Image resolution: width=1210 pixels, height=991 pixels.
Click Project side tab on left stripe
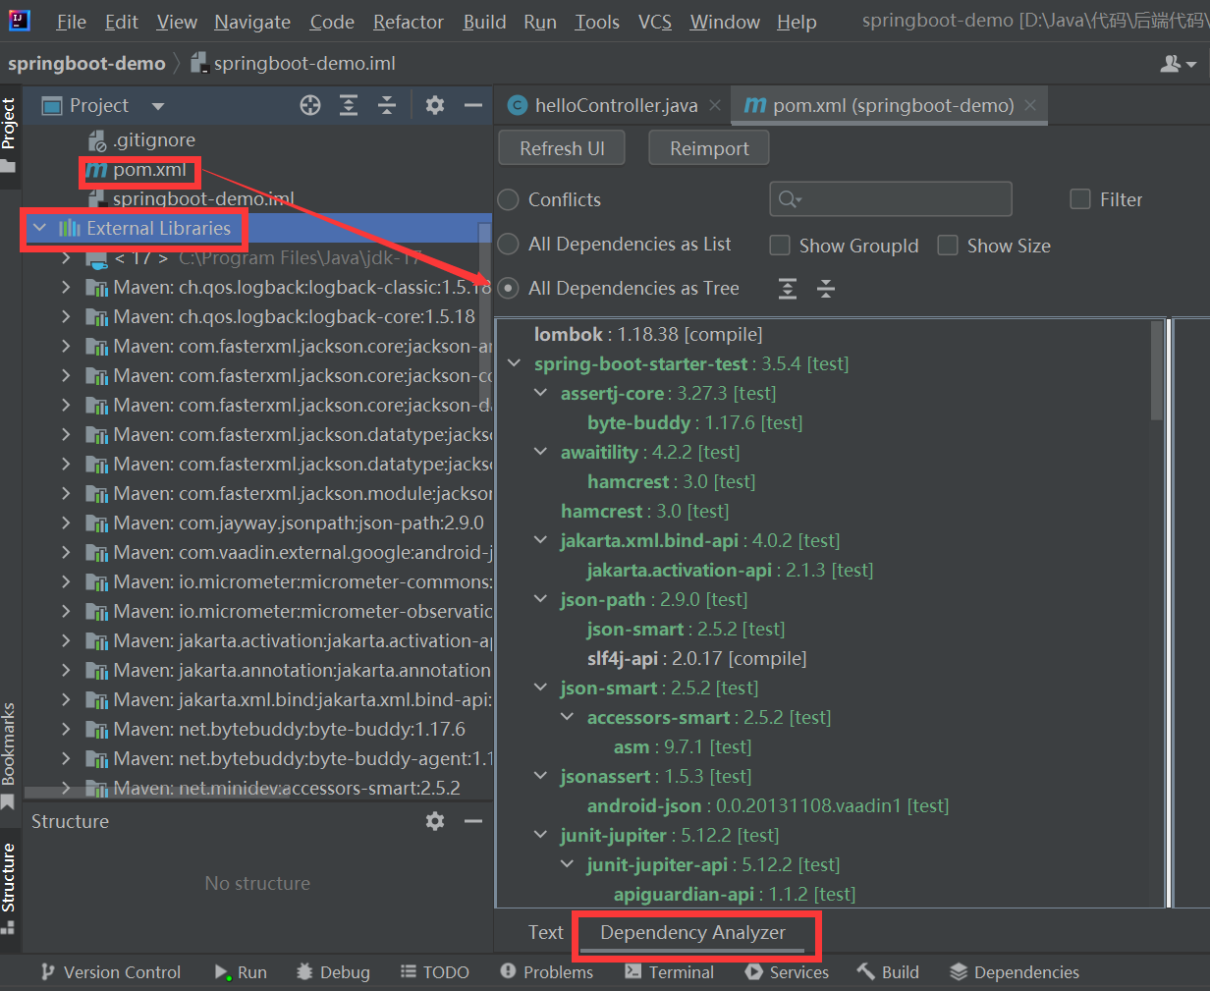pos(9,135)
